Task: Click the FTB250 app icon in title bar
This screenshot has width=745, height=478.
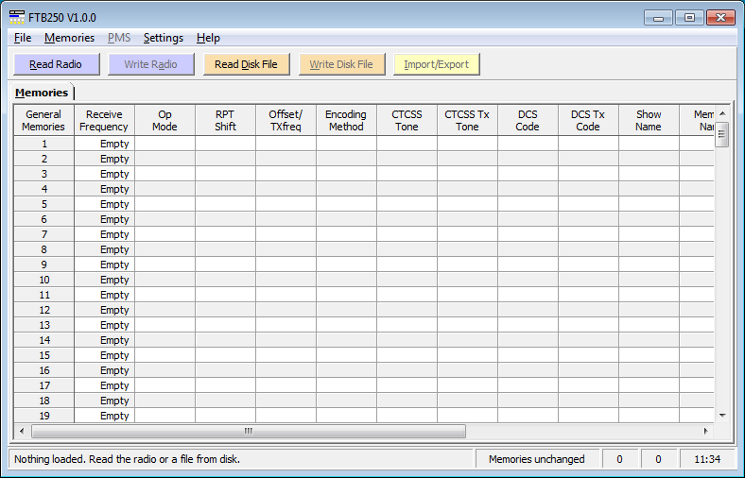Action: point(17,17)
